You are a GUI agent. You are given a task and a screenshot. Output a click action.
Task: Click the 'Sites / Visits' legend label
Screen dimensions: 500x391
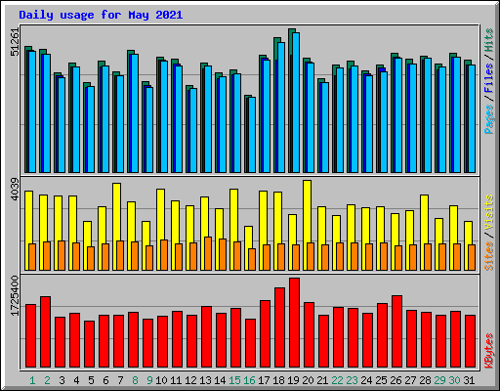[x=489, y=233]
